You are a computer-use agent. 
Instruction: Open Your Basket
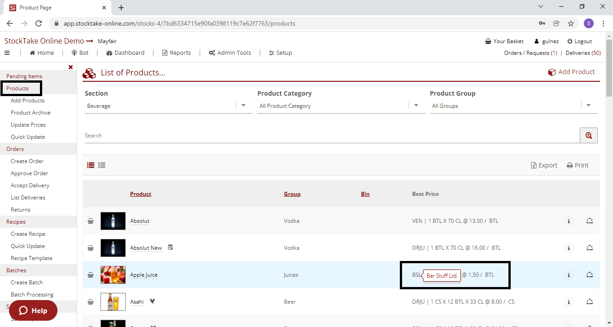click(504, 41)
